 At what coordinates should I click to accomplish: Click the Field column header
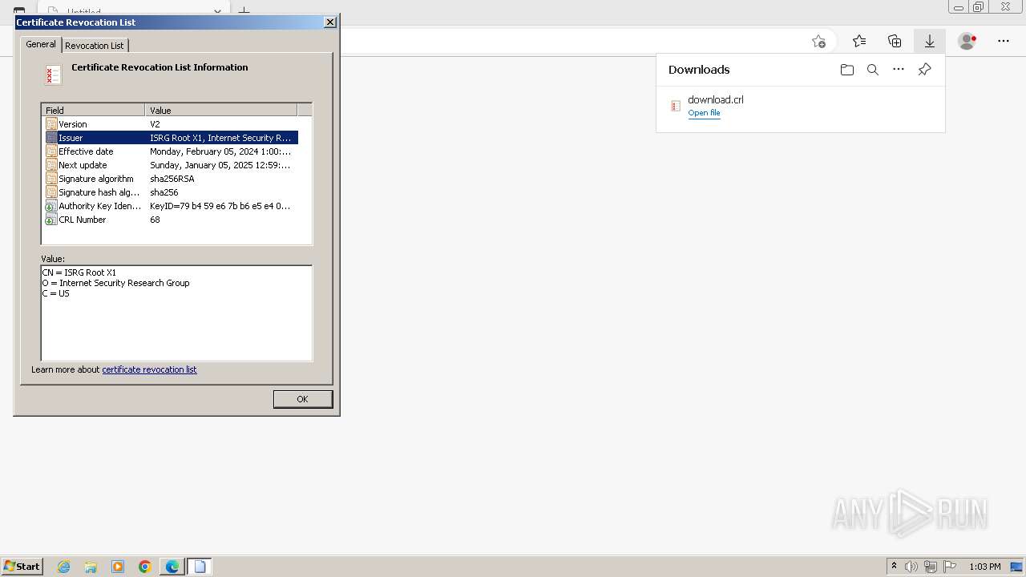[x=93, y=110]
